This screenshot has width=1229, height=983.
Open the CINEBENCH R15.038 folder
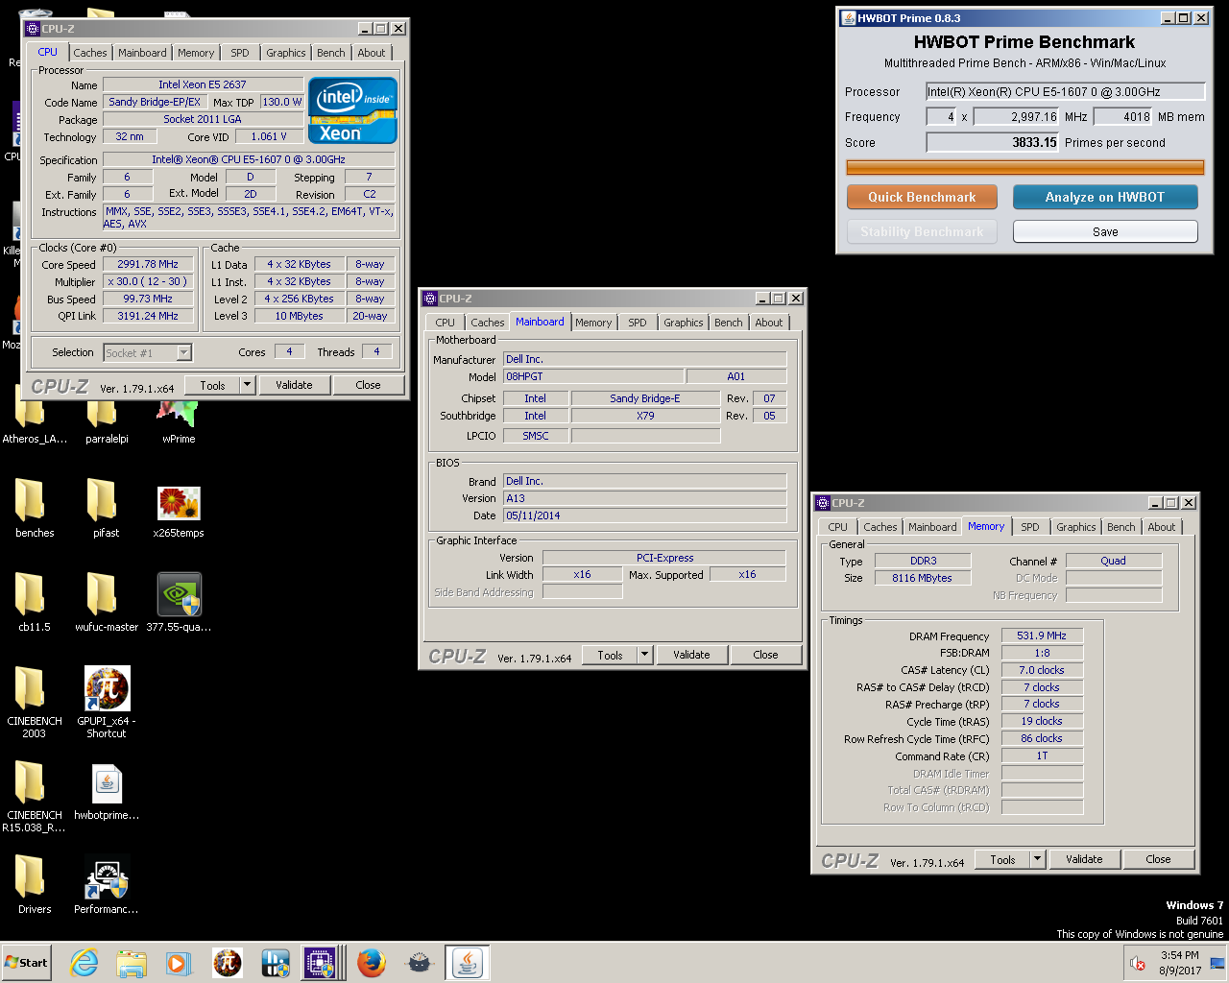[35, 796]
